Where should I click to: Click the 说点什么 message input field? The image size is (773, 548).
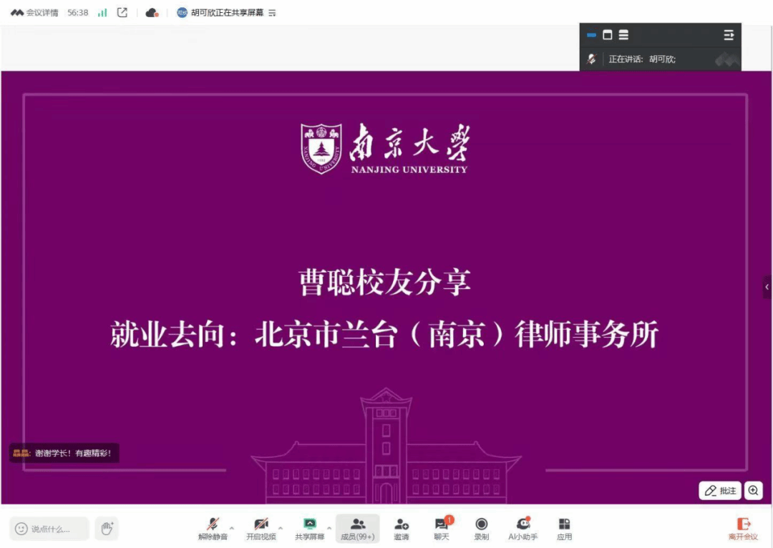click(x=50, y=529)
